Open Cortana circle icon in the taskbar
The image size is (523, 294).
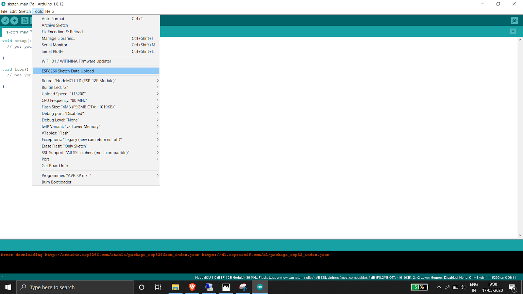point(142,287)
